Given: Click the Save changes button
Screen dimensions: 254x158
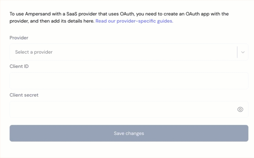Looking at the screenshot, I should tap(129, 133).
